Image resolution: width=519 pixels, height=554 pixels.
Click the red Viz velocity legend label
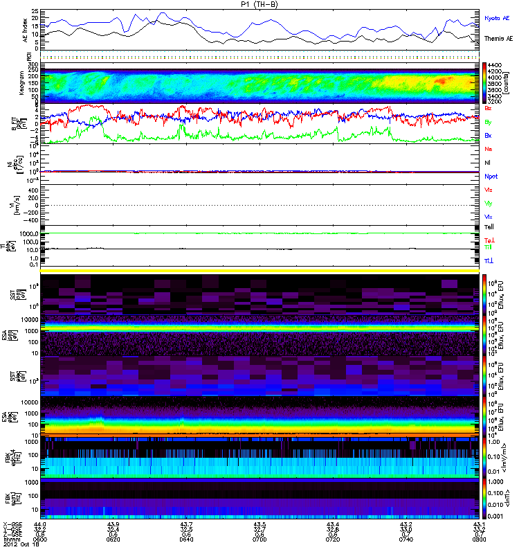click(x=489, y=190)
